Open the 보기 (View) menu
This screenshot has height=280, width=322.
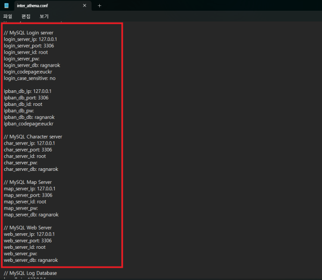coord(44,17)
